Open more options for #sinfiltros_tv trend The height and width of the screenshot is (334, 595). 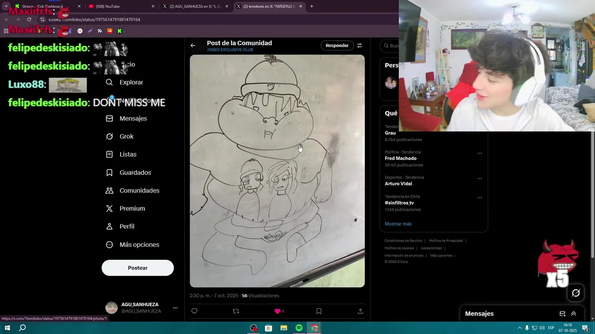(x=480, y=198)
